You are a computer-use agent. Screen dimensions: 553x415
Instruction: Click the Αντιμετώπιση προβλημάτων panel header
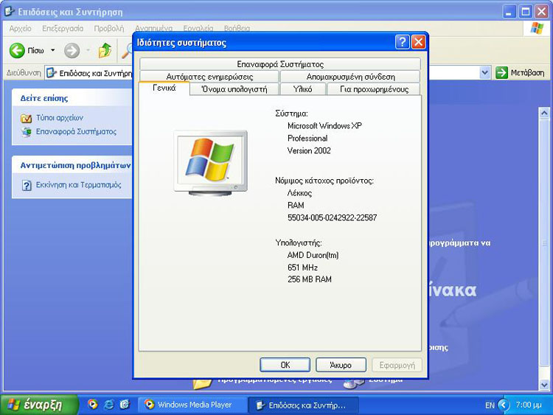point(72,165)
